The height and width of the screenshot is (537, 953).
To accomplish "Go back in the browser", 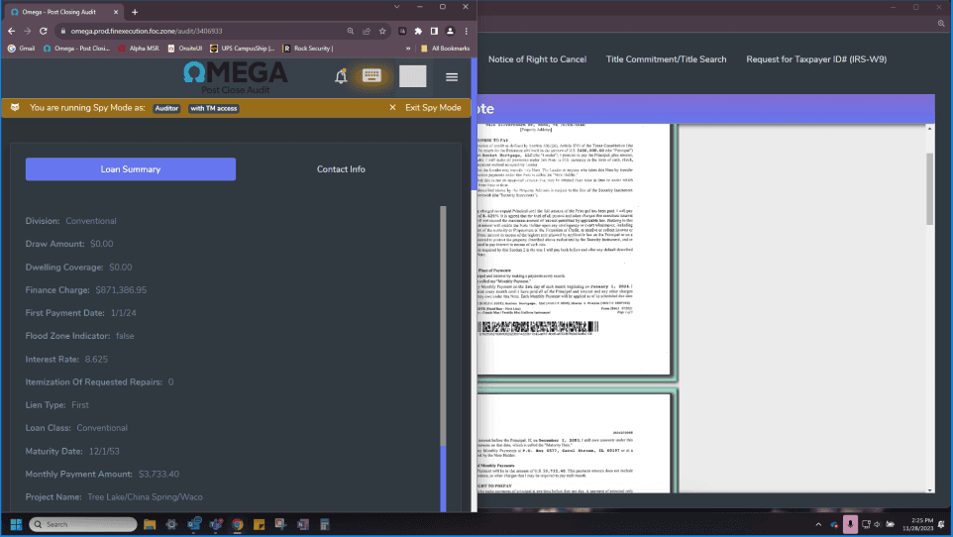I will point(12,31).
